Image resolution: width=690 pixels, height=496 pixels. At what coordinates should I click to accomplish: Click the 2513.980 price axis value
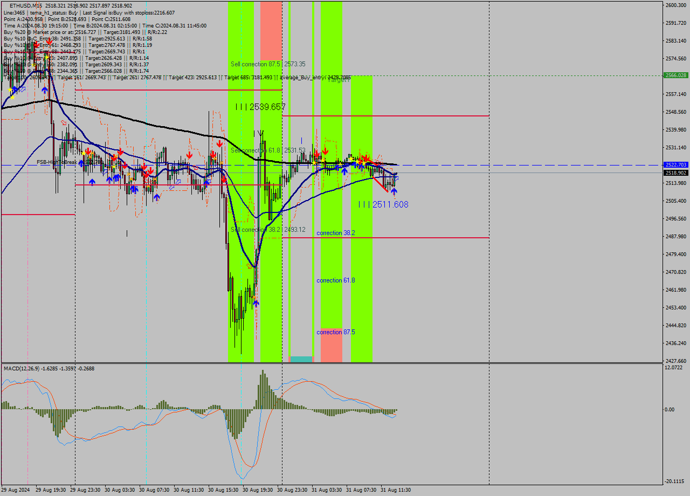676,183
